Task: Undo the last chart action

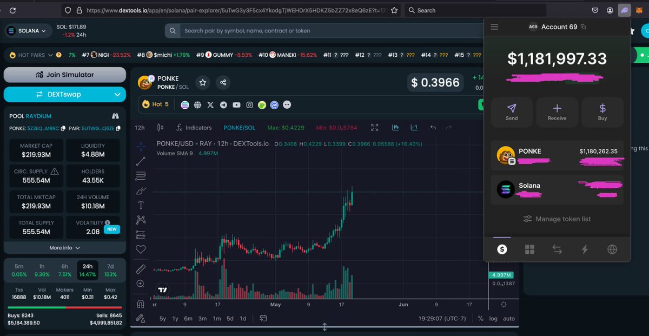Action: (433, 128)
